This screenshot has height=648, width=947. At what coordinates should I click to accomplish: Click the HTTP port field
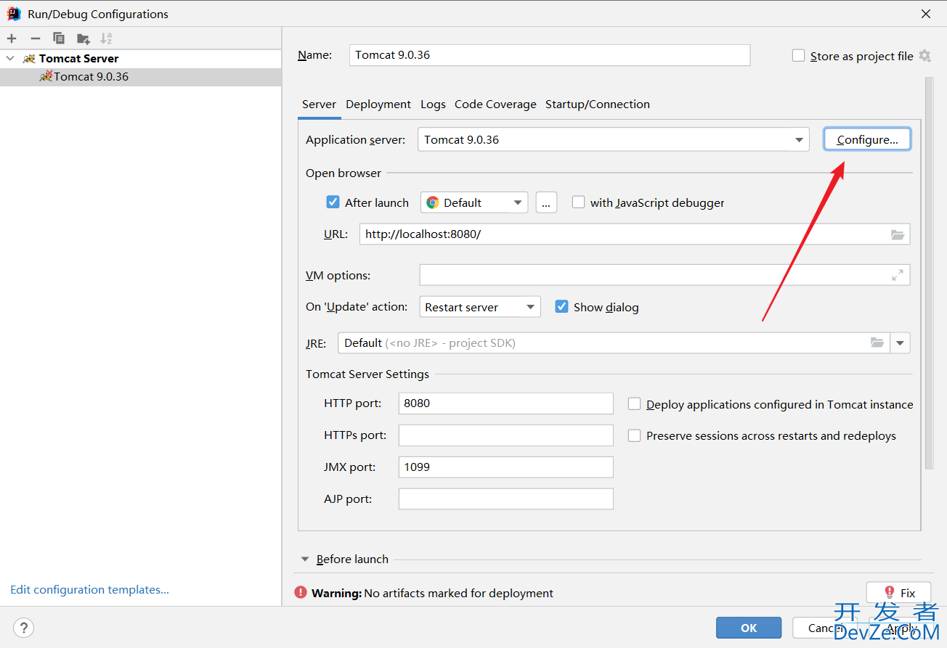coord(506,403)
